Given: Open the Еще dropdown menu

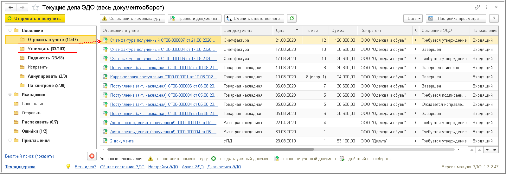Looking at the screenshot, I should pos(413,18).
